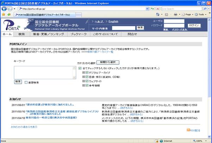Screen dimensions: 212x143
Task: Click the 検索 button below keyword box
Action: 18,82
